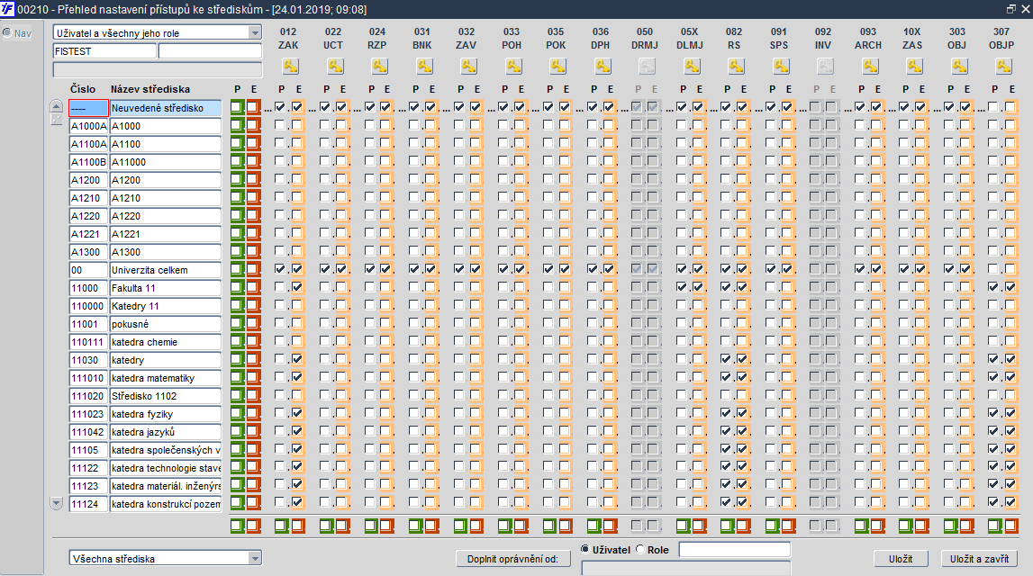Toggle P checkbox for 012 ZAK Univerzita celkem
This screenshot has height=576, width=1033.
(x=281, y=269)
